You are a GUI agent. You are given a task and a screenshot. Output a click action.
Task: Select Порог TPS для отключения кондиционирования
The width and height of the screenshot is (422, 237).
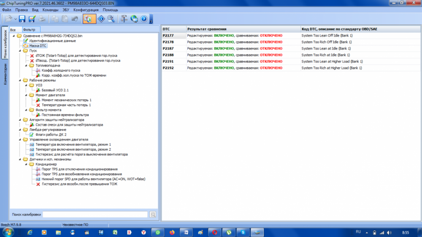coord(80,169)
